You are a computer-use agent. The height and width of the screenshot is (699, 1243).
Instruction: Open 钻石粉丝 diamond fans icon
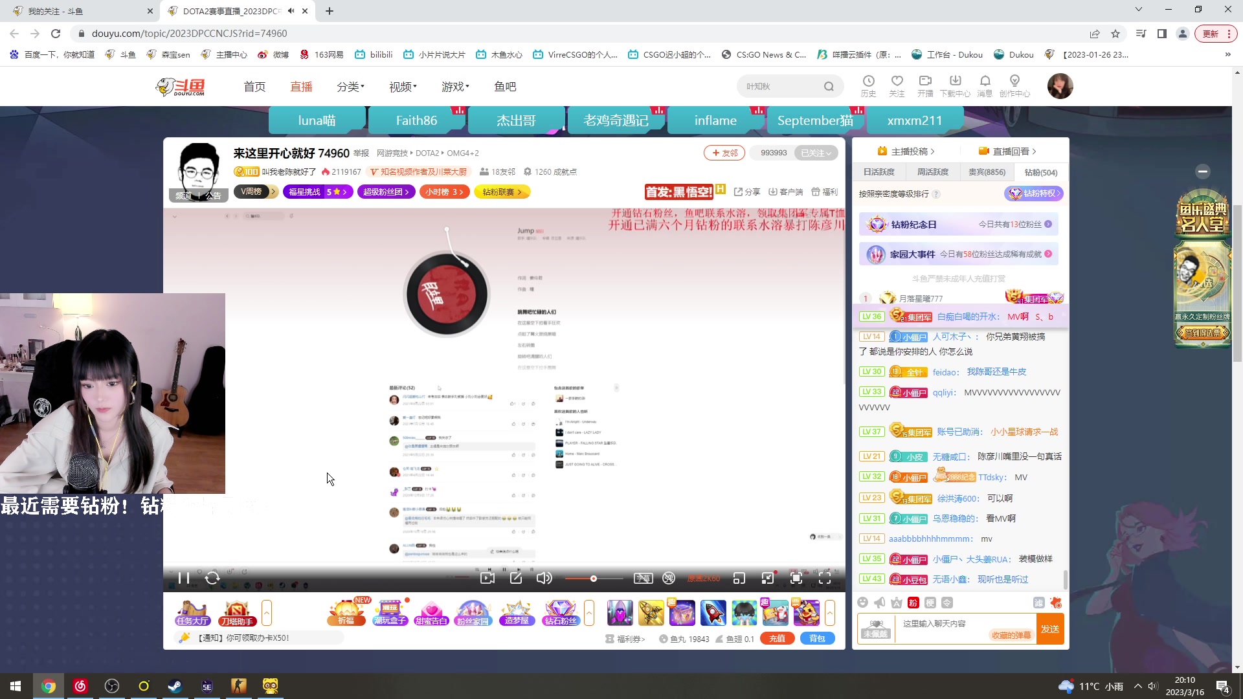tap(561, 613)
